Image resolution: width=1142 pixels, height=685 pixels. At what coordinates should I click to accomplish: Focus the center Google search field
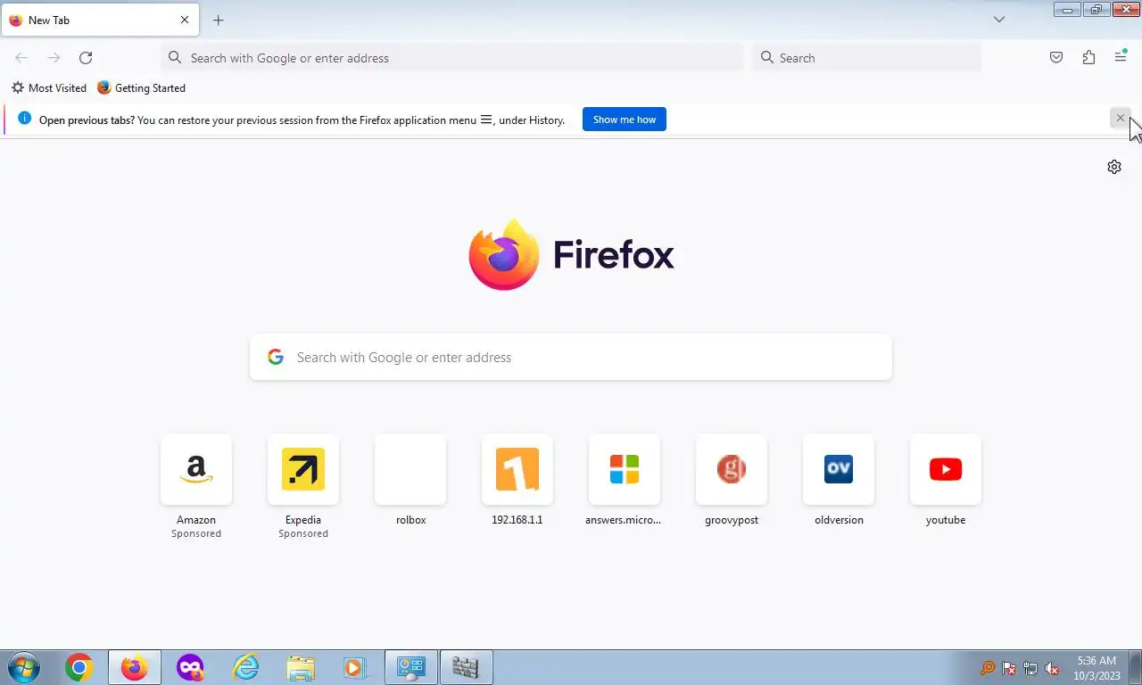(571, 357)
